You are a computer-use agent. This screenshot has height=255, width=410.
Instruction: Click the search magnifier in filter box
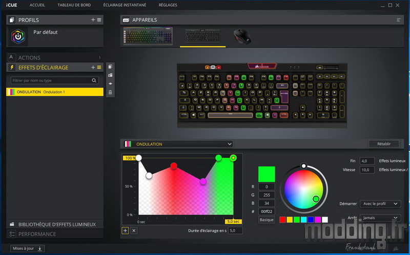(x=94, y=80)
